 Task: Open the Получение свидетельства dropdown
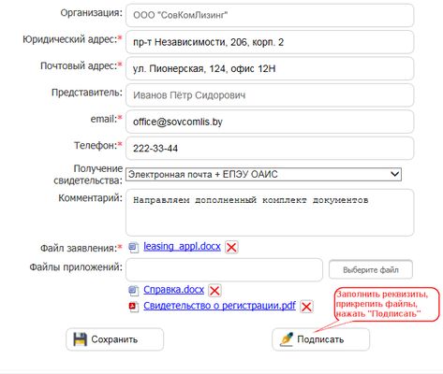click(263, 174)
